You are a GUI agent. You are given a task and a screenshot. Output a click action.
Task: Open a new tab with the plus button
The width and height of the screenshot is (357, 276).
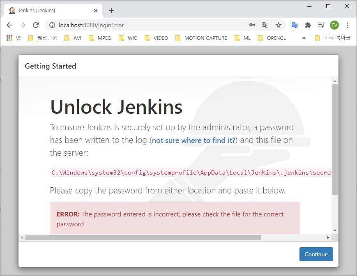[x=111, y=11]
